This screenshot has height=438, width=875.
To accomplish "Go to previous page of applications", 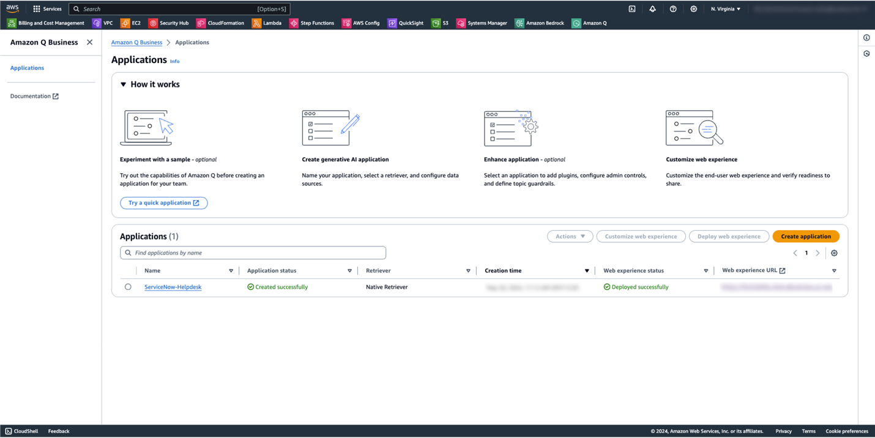I will 795,253.
